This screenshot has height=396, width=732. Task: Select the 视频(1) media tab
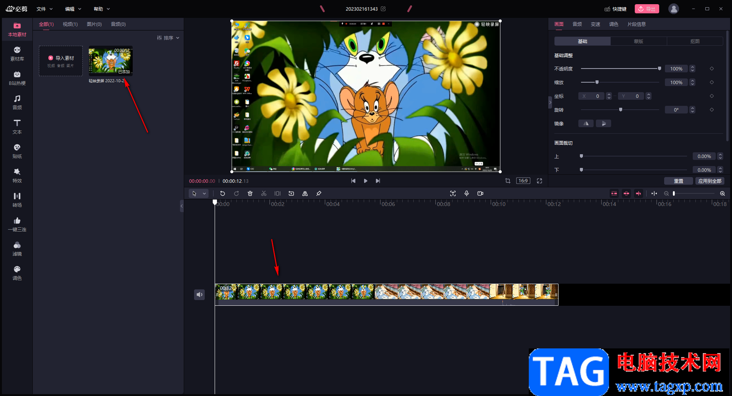click(x=70, y=24)
